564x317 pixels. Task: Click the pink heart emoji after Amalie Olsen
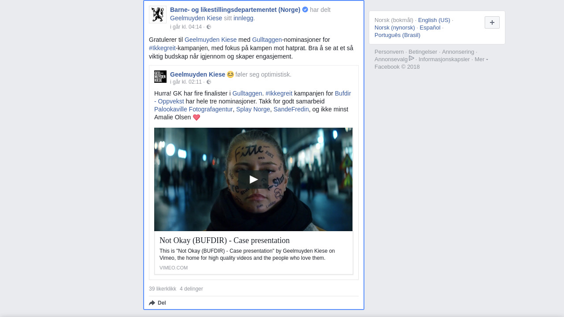[x=197, y=118]
